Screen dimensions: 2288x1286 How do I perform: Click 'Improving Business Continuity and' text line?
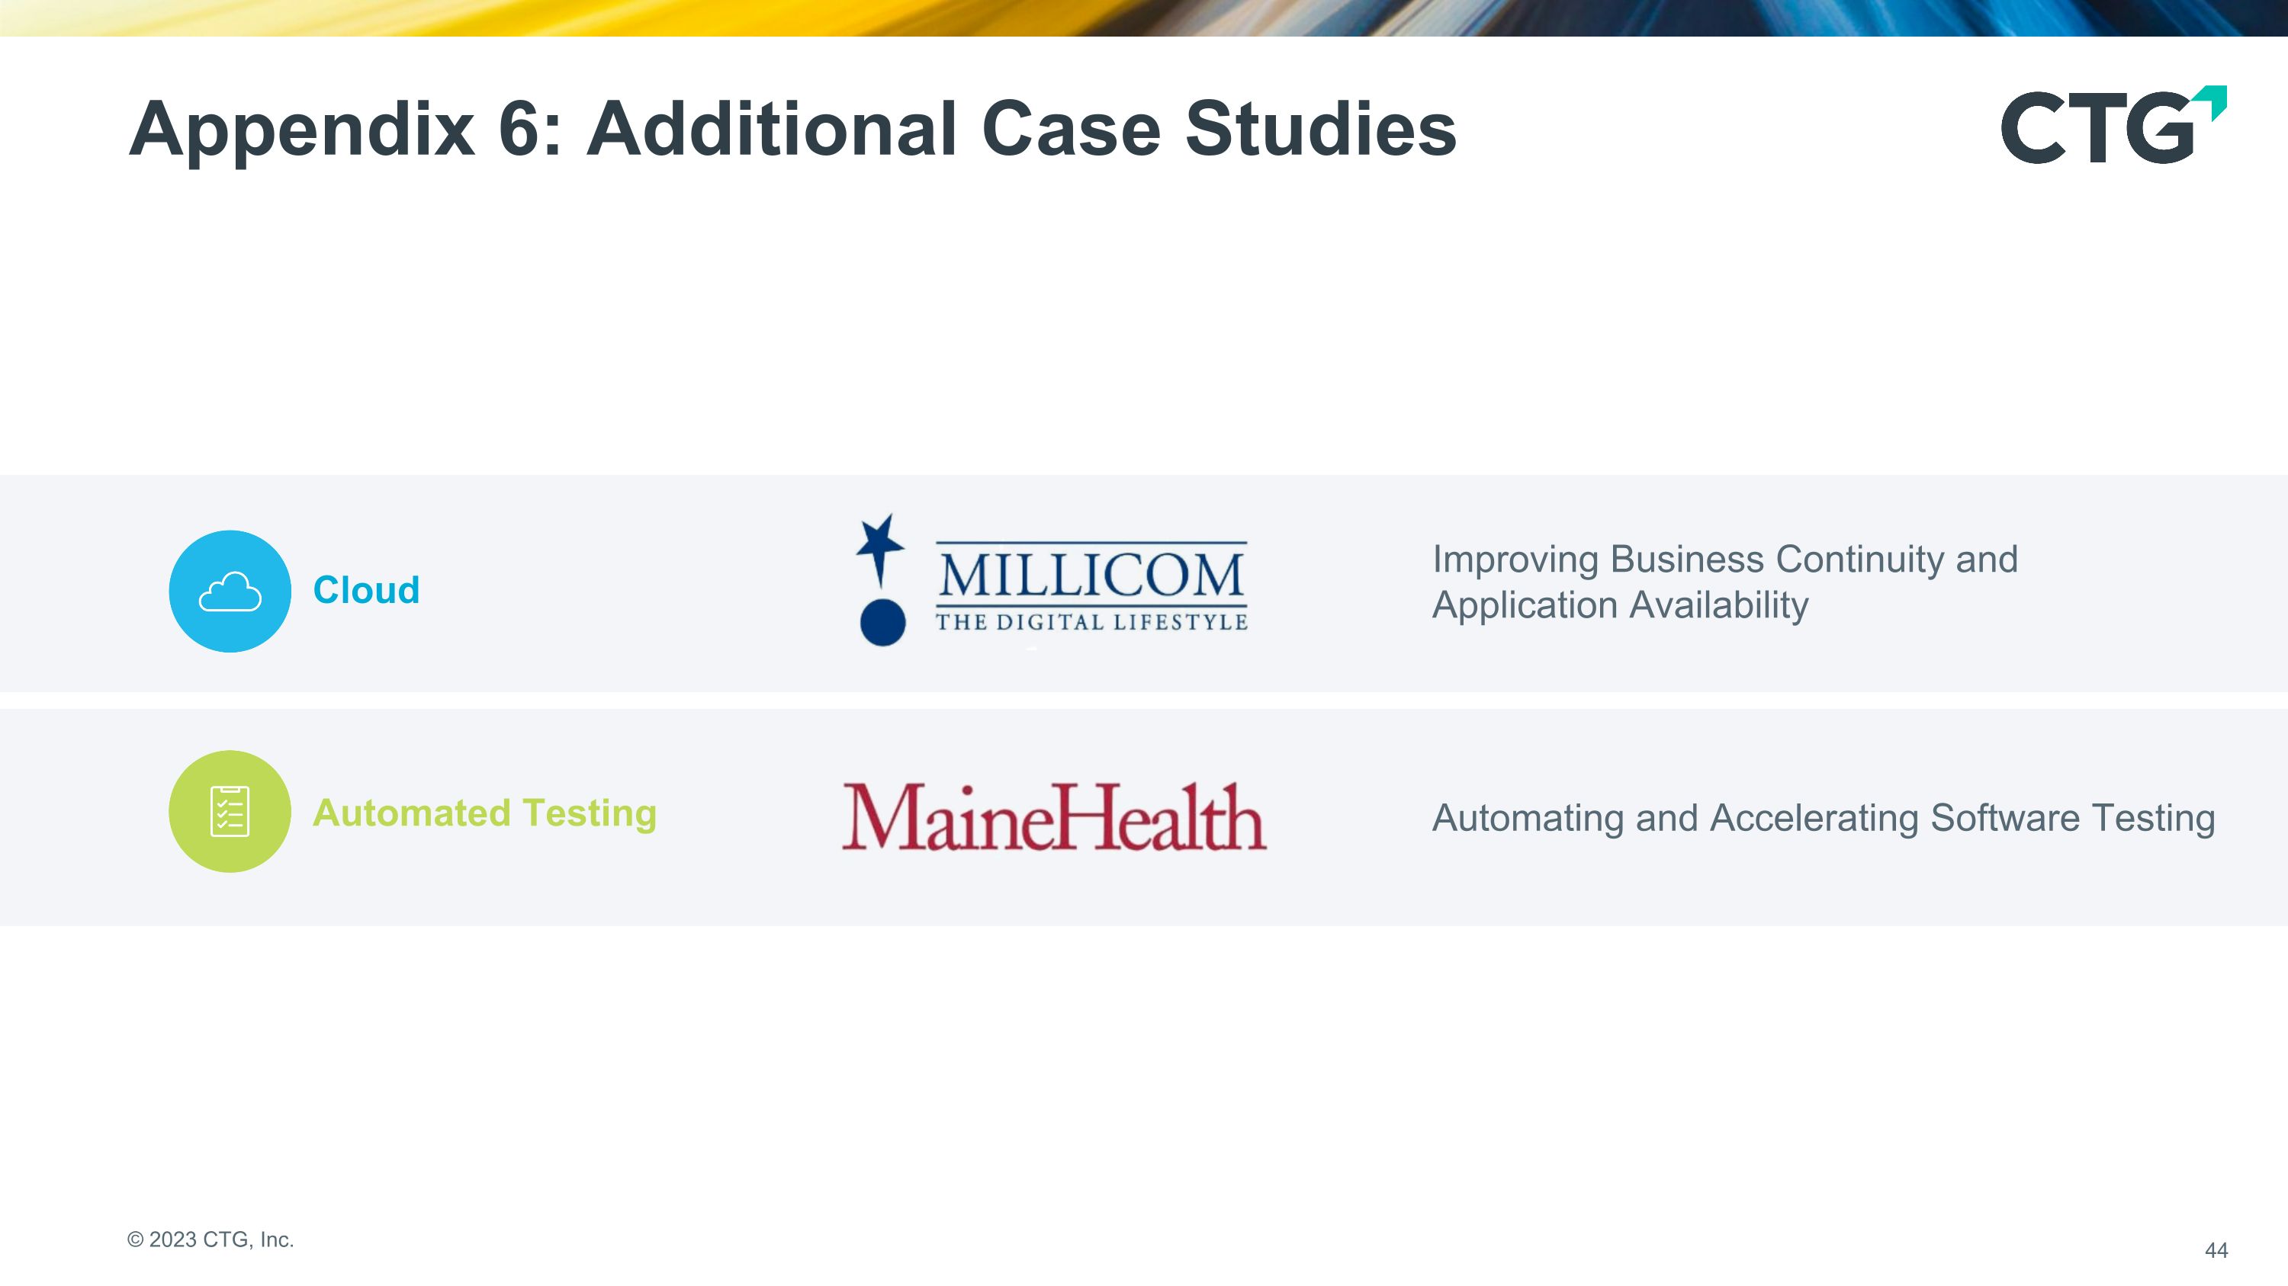[x=1725, y=559]
